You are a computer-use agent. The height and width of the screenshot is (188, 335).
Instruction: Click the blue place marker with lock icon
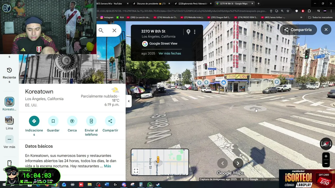[x=224, y=83]
